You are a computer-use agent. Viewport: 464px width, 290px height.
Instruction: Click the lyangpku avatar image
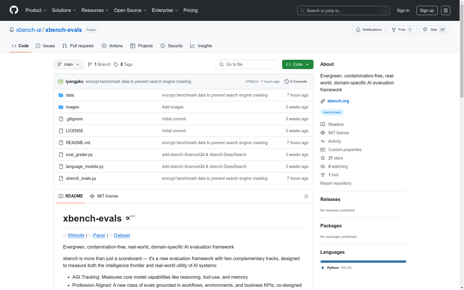tap(61, 81)
